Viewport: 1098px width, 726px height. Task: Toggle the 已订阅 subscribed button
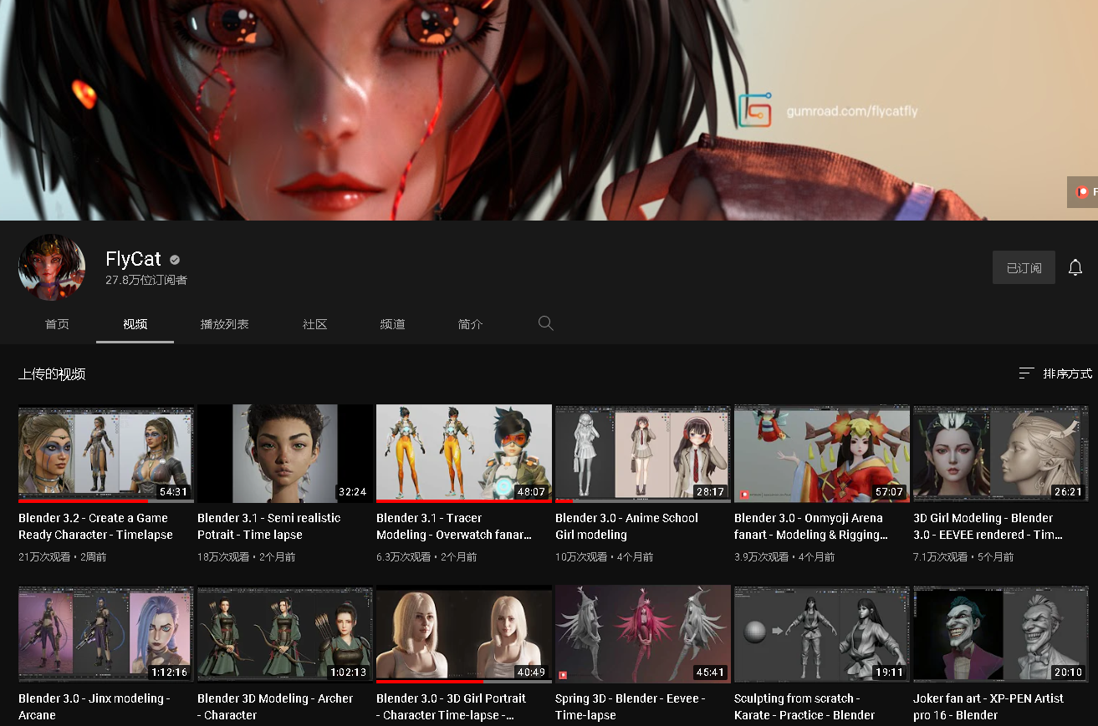(1024, 268)
